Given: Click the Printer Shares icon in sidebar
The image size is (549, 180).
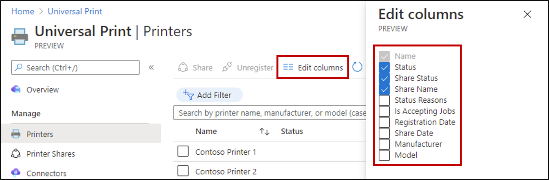Looking at the screenshot, I should coord(16,154).
